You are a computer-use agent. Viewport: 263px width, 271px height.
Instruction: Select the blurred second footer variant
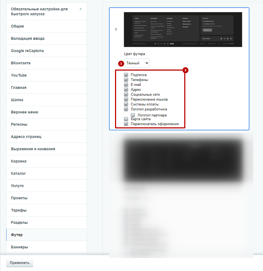(x=183, y=160)
